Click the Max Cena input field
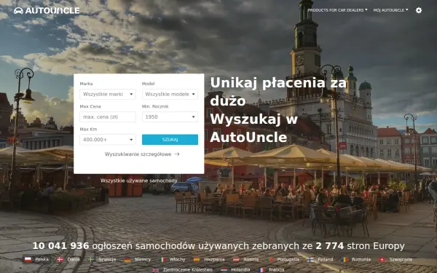This screenshot has height=273, width=437. 108,117
